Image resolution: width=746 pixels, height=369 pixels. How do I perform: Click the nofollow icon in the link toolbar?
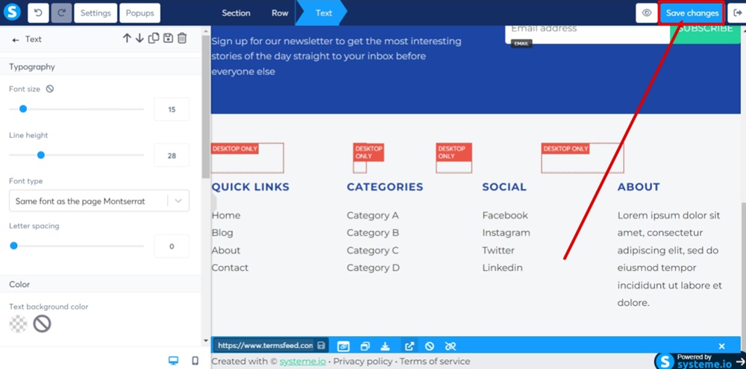[429, 346]
